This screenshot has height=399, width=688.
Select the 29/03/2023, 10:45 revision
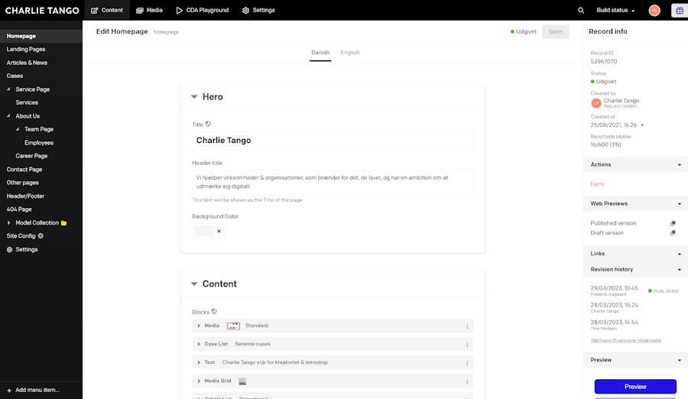(x=615, y=288)
